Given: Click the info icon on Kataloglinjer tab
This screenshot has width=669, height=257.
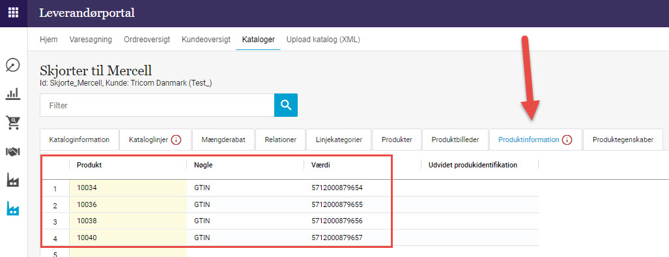Looking at the screenshot, I should pyautogui.click(x=177, y=140).
